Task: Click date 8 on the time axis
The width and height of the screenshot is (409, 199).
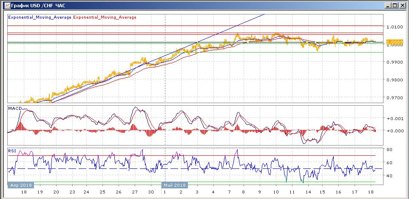Action: (244, 192)
